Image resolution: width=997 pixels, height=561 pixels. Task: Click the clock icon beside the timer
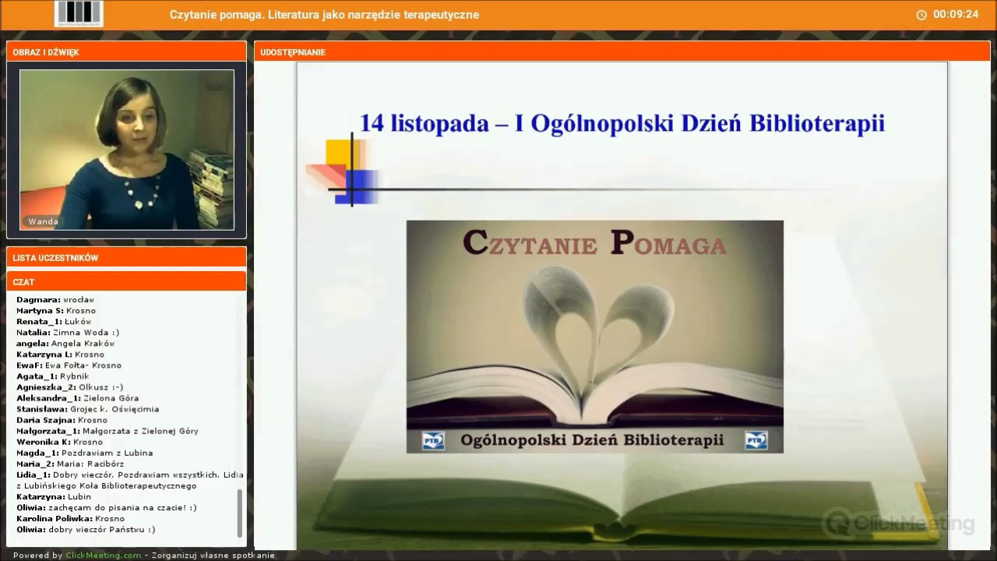coord(921,15)
